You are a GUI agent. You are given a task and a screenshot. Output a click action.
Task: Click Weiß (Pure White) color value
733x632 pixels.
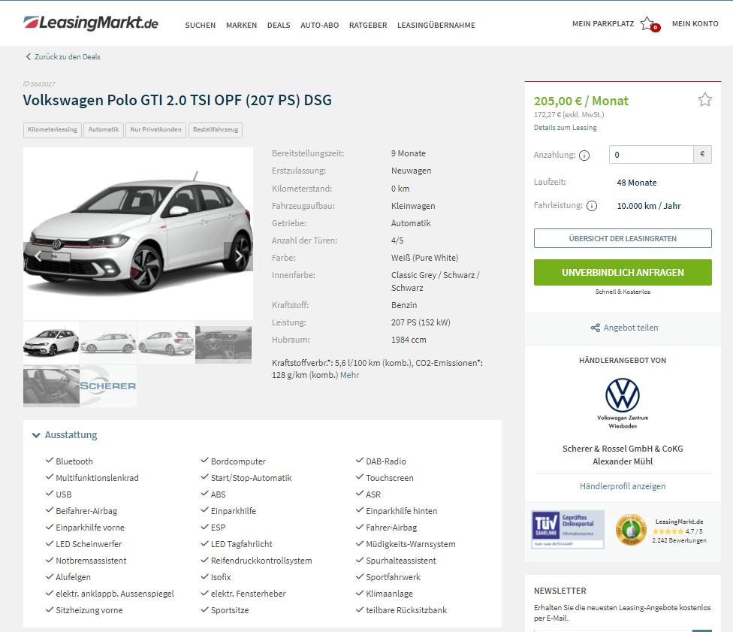(424, 259)
